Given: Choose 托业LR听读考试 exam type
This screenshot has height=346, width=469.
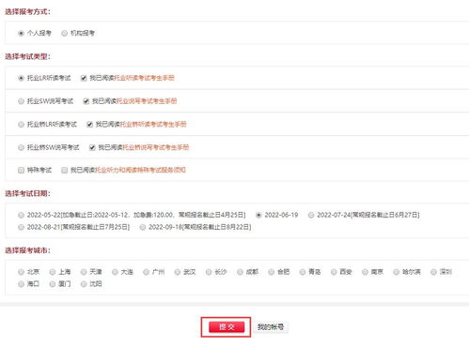Looking at the screenshot, I should coord(21,78).
